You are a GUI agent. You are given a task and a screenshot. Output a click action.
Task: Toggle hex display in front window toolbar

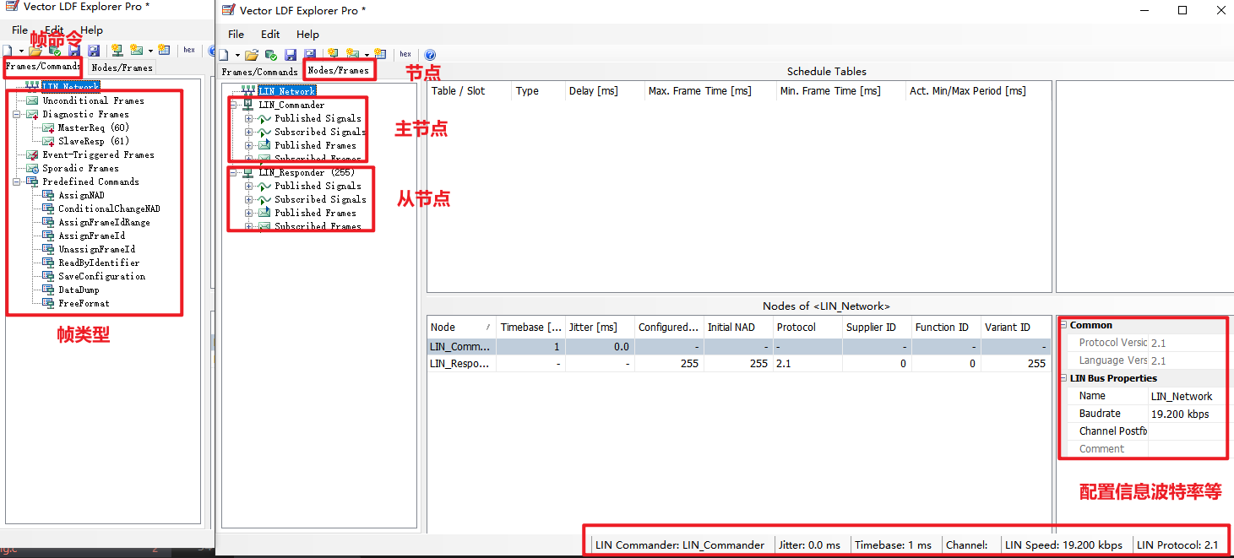pos(405,54)
